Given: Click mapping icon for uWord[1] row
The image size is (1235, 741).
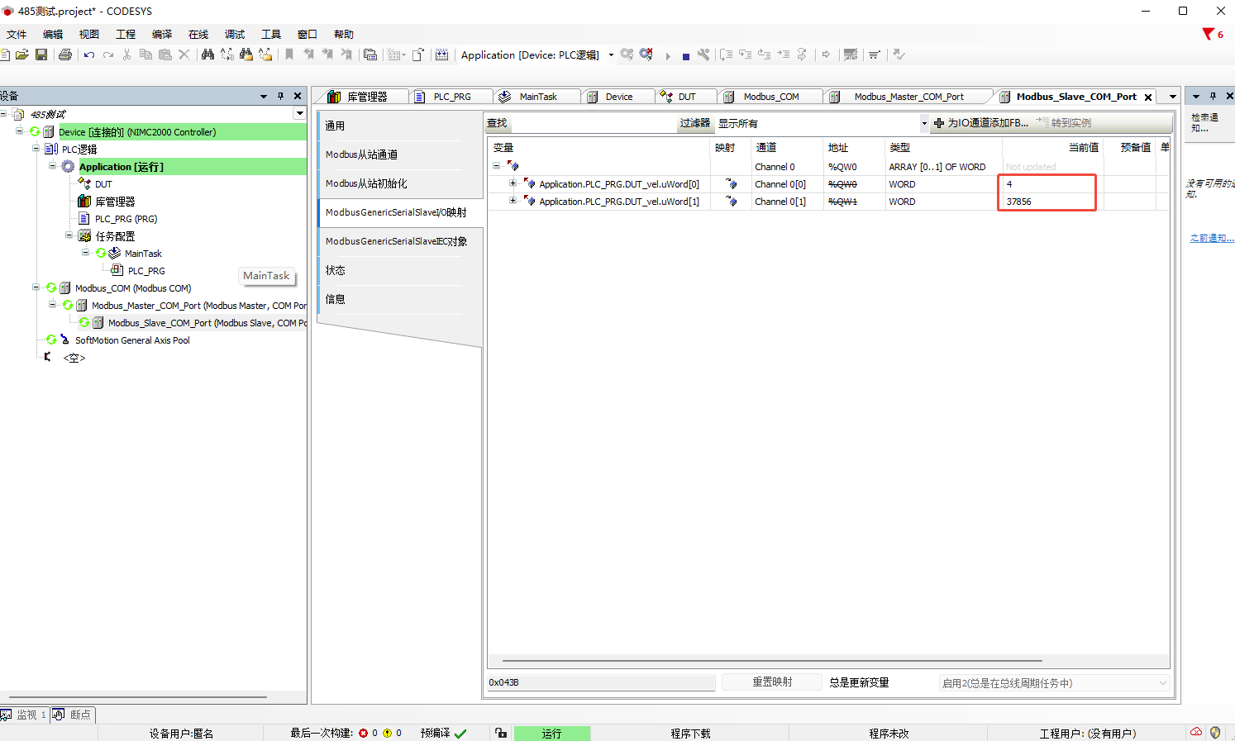Looking at the screenshot, I should click(732, 202).
